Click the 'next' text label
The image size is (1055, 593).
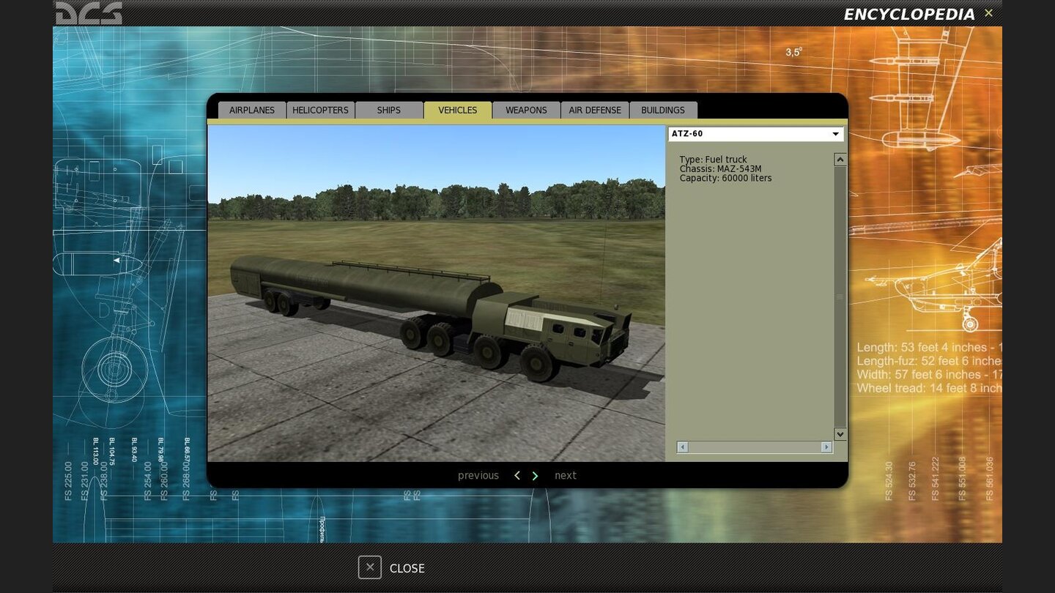click(566, 476)
